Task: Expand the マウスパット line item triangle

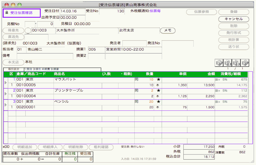Action: click(6, 82)
